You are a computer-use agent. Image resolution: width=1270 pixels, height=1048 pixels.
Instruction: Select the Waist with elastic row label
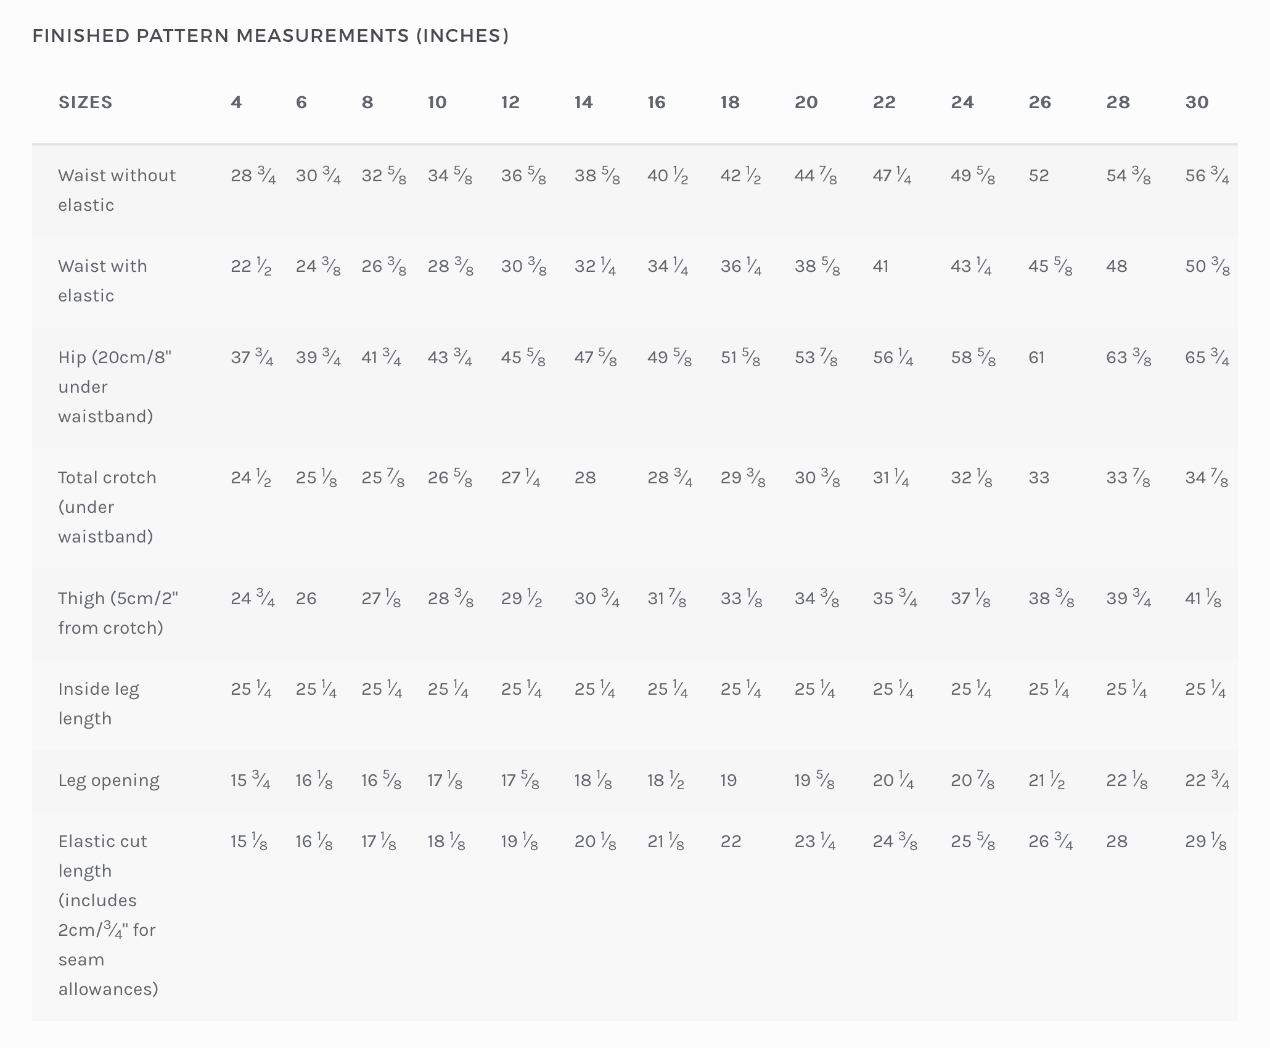[x=102, y=280]
